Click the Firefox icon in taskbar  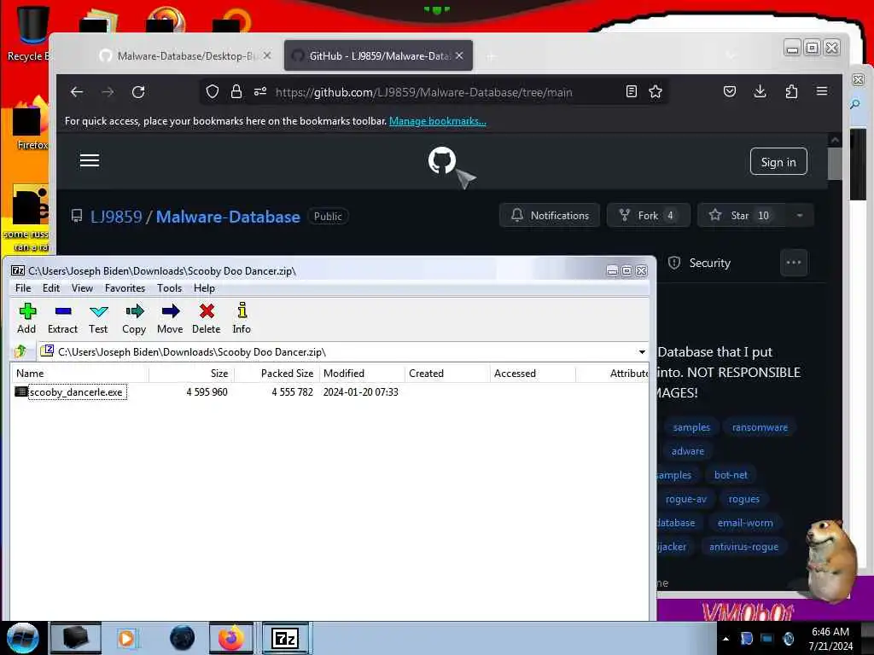coord(231,638)
